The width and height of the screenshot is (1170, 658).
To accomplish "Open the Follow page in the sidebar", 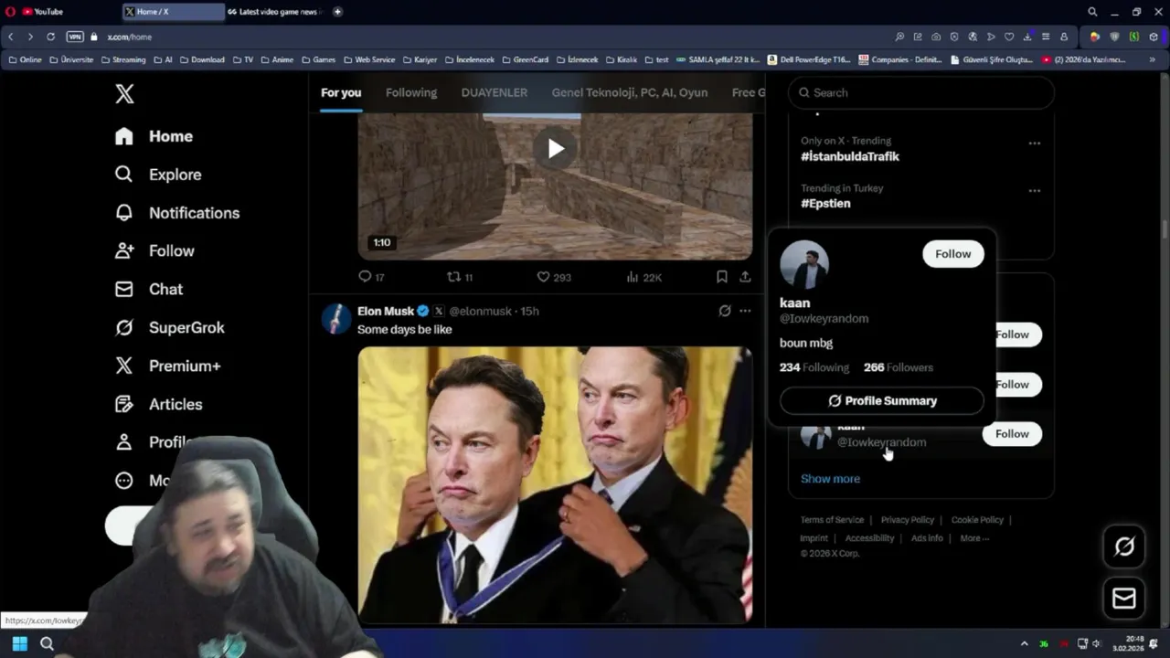I will click(x=154, y=251).
